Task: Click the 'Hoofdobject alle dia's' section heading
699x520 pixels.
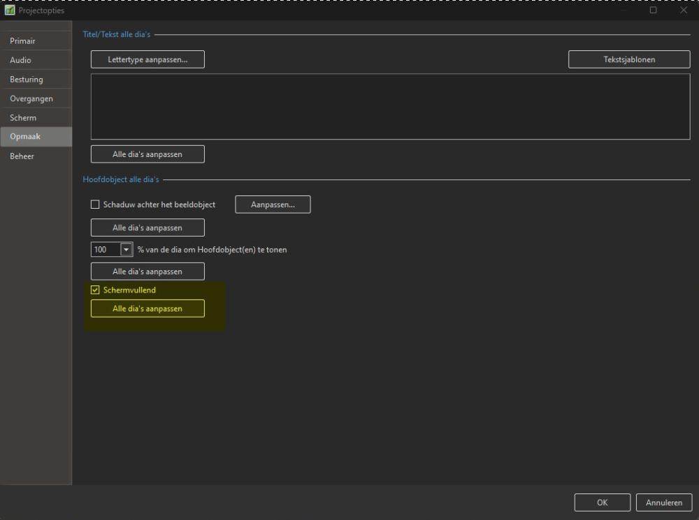Action: pos(121,179)
